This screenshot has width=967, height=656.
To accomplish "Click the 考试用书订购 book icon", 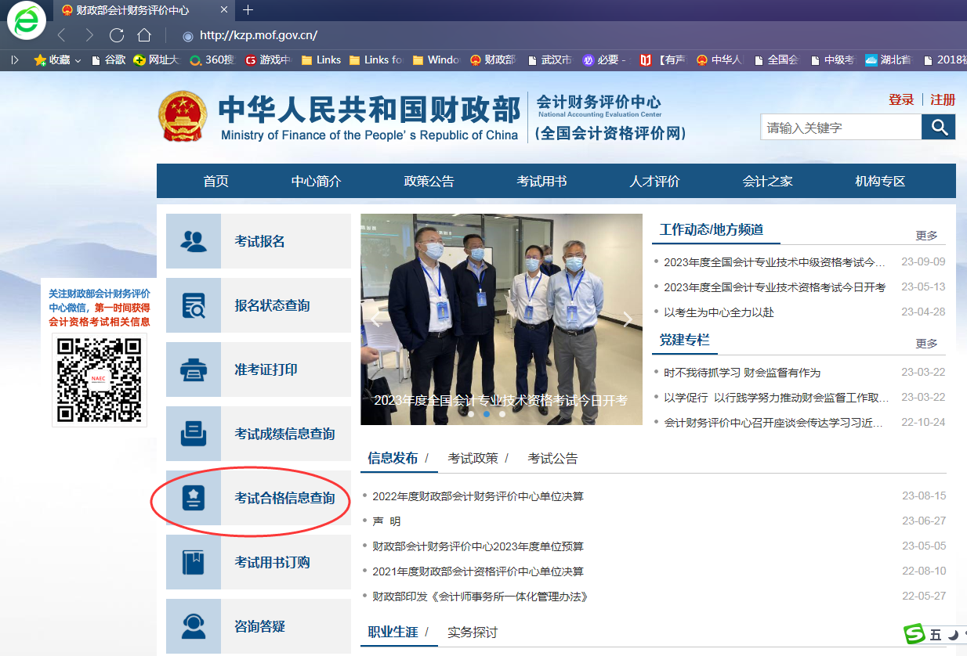I will 194,562.
